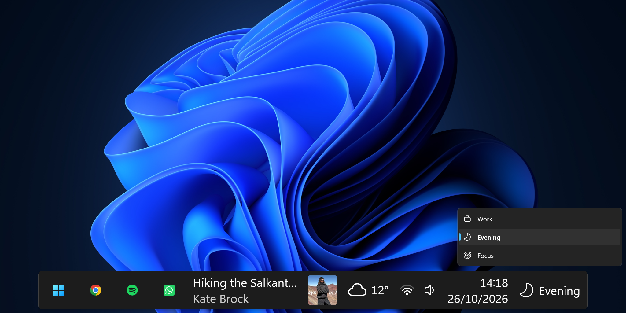Image resolution: width=626 pixels, height=313 pixels.
Task: Click the date 26/10/2026
Action: pyautogui.click(x=478, y=299)
